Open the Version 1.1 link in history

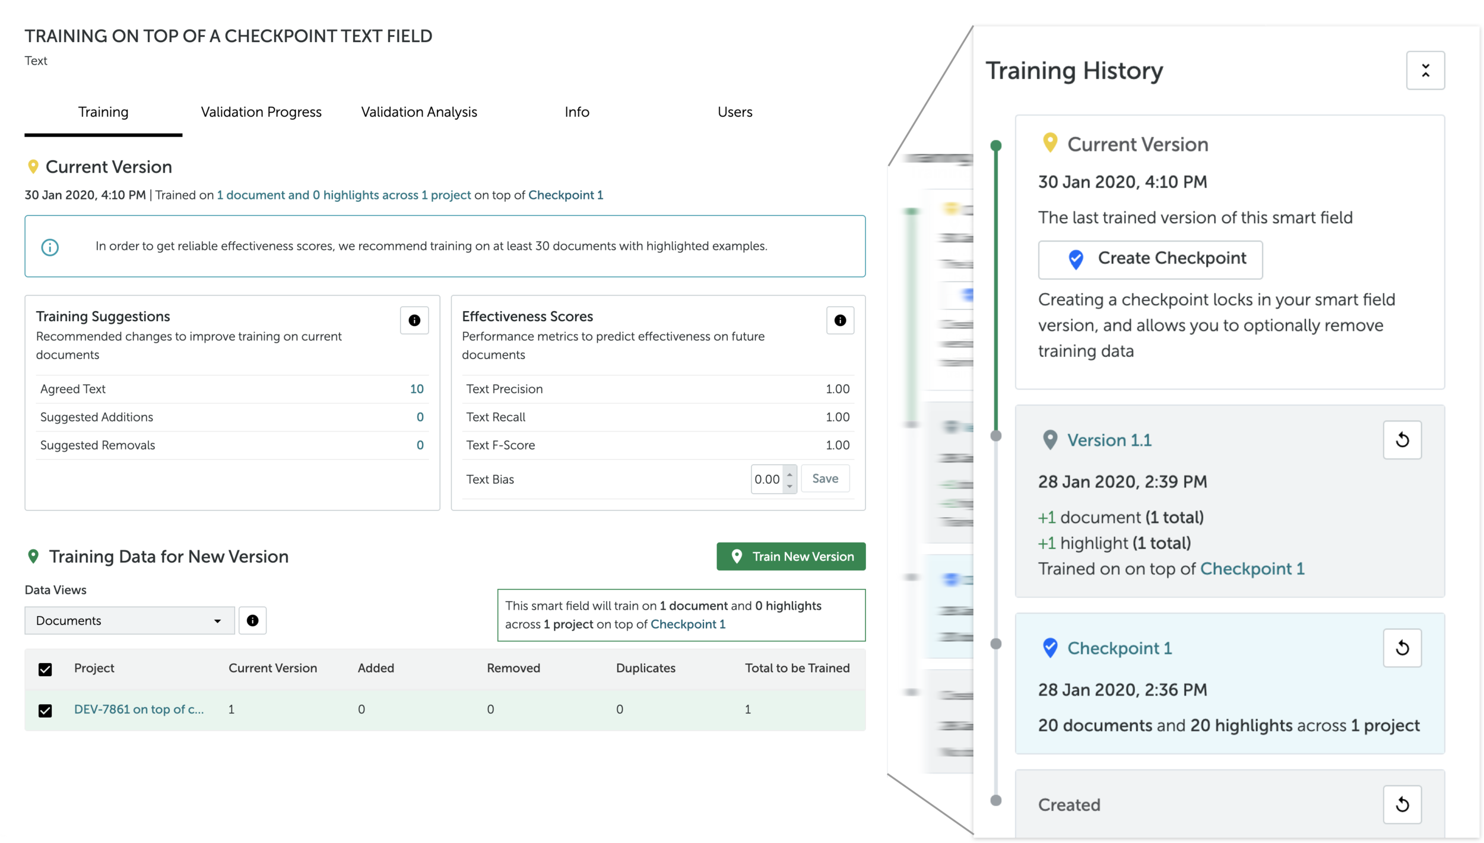pyautogui.click(x=1109, y=440)
